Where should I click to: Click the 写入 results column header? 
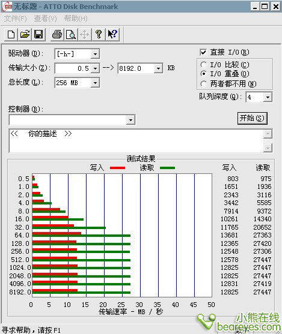[229, 168]
